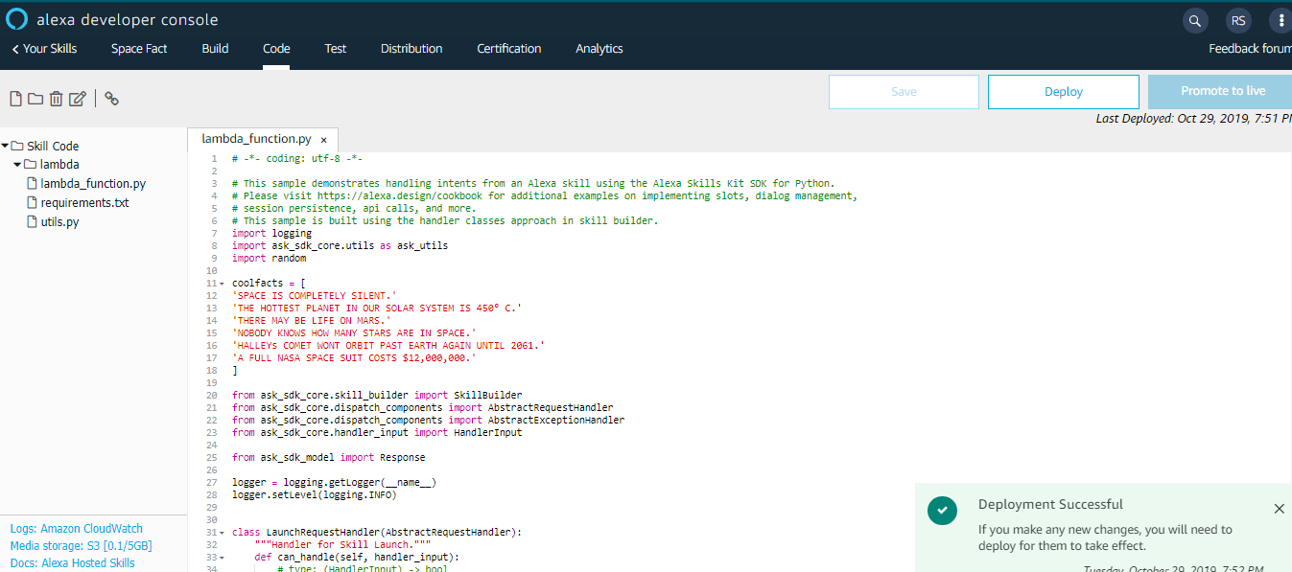Create a new file in Skill Code

(14, 98)
